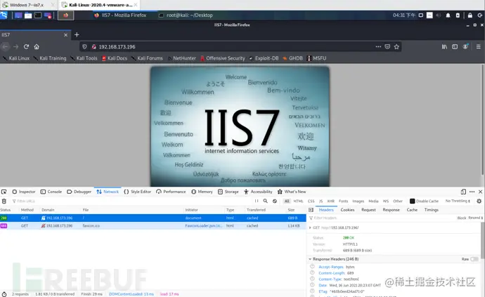Click the Block button in headers panel
This screenshot has height=297, width=485.
(x=462, y=218)
